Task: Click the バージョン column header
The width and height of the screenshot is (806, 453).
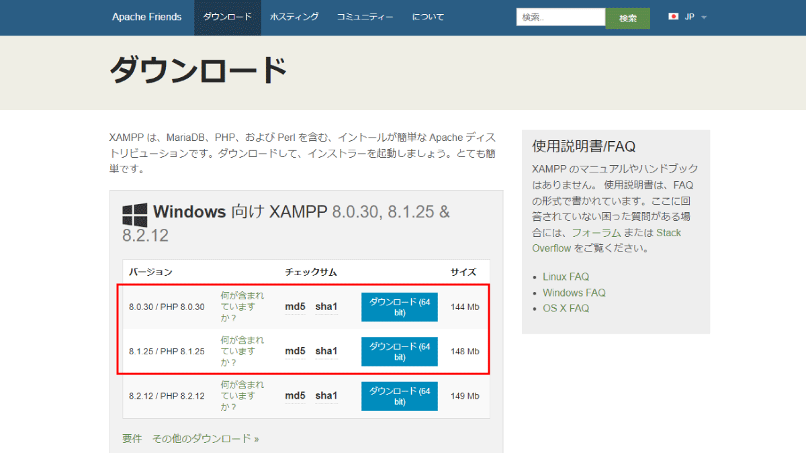Action: click(x=150, y=272)
